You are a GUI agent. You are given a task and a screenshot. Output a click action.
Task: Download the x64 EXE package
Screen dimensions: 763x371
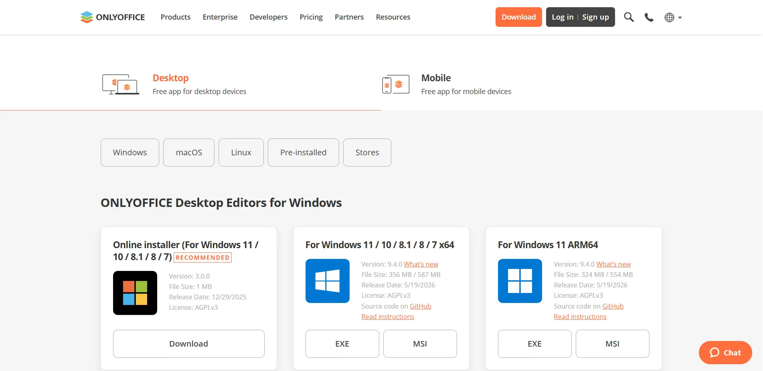click(x=342, y=344)
